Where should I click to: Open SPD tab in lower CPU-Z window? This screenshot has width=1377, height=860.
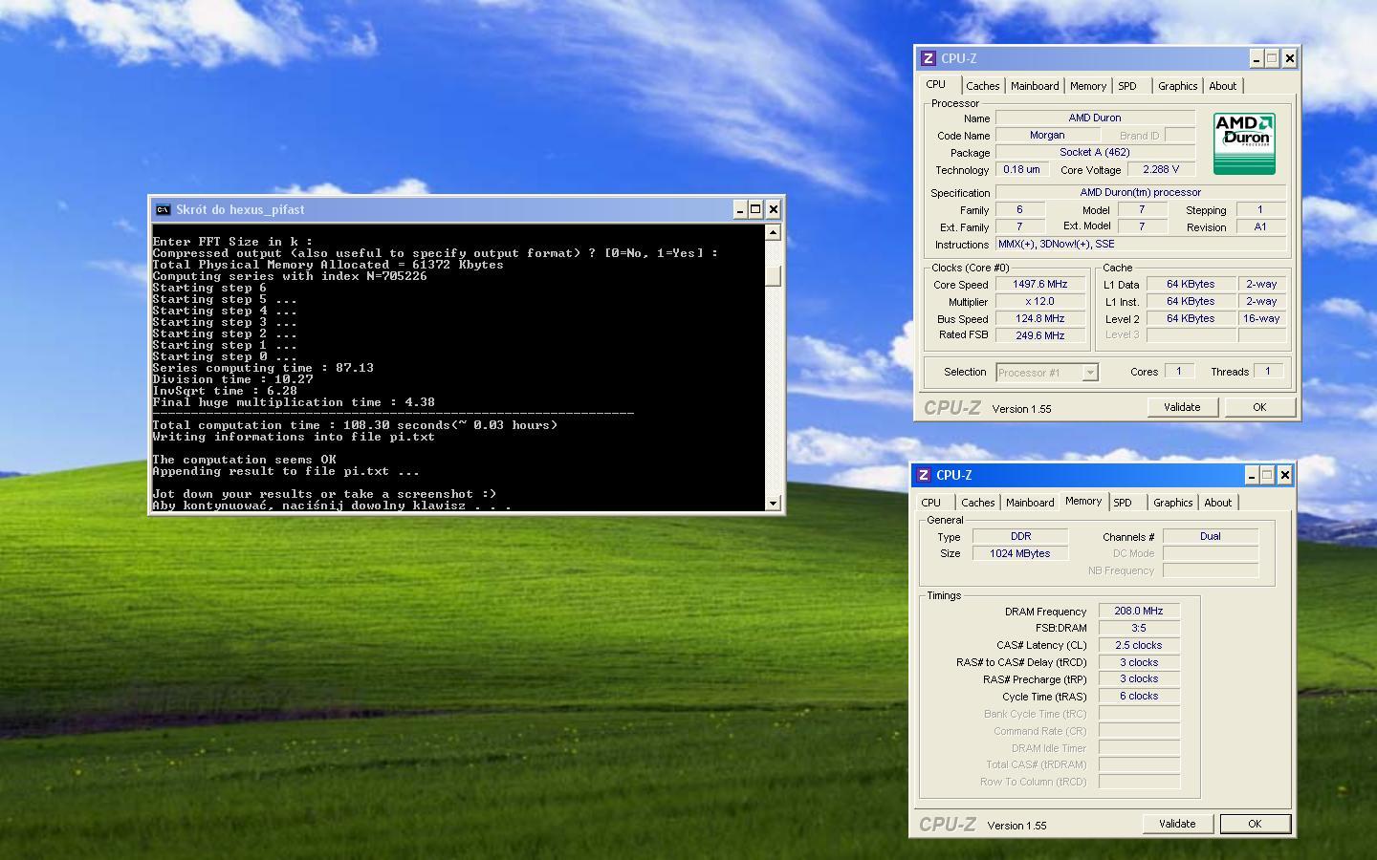(1123, 503)
